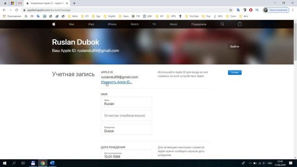Open the Windows Start menu
Screen dimensions: 297x167
click(5, 163)
